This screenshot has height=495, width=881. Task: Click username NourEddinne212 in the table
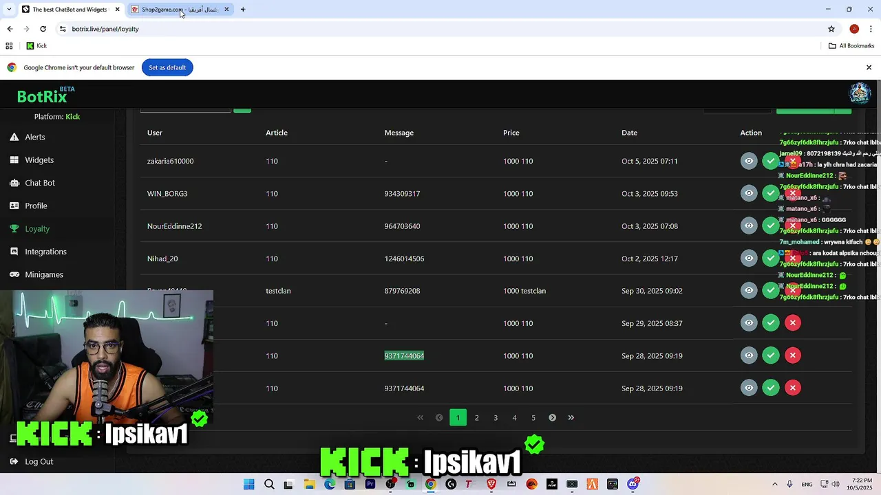pos(174,226)
